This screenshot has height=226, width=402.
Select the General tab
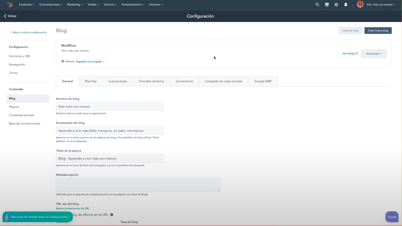(67, 81)
